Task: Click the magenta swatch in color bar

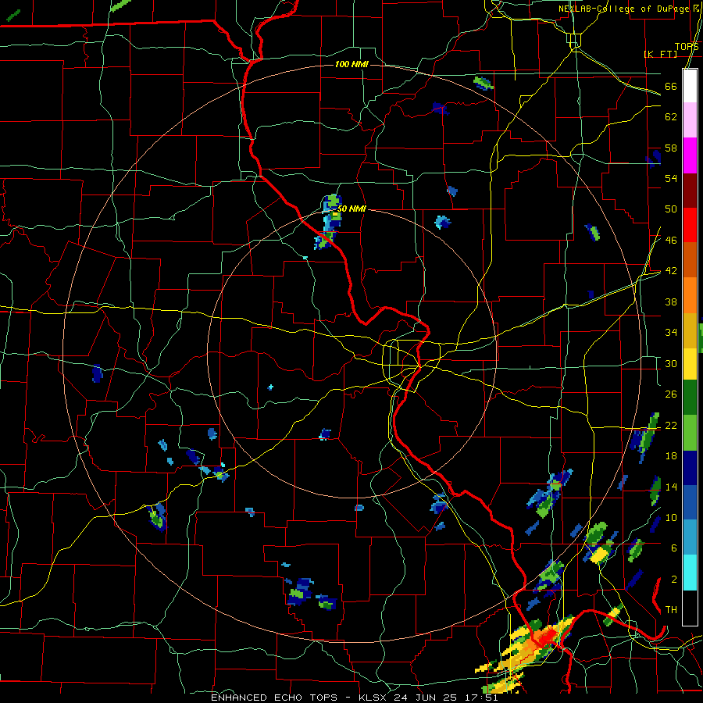Action: 690,155
